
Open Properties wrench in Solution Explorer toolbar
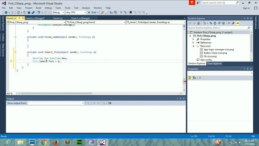point(233,23)
